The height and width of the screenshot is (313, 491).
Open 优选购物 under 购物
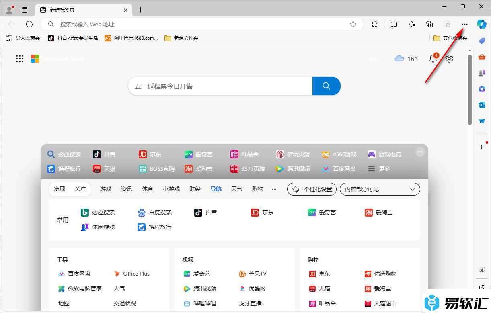[380, 274]
